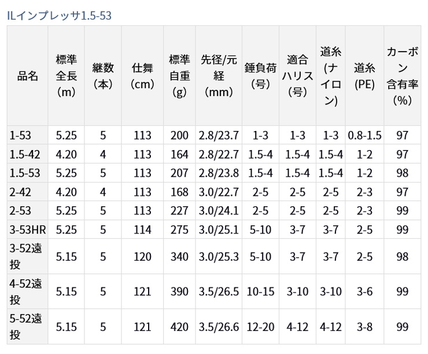Image resolution: width=428 pixels, height=354 pixels.
Task: Select the 1.5-42 product name cell
Action: pos(24,155)
